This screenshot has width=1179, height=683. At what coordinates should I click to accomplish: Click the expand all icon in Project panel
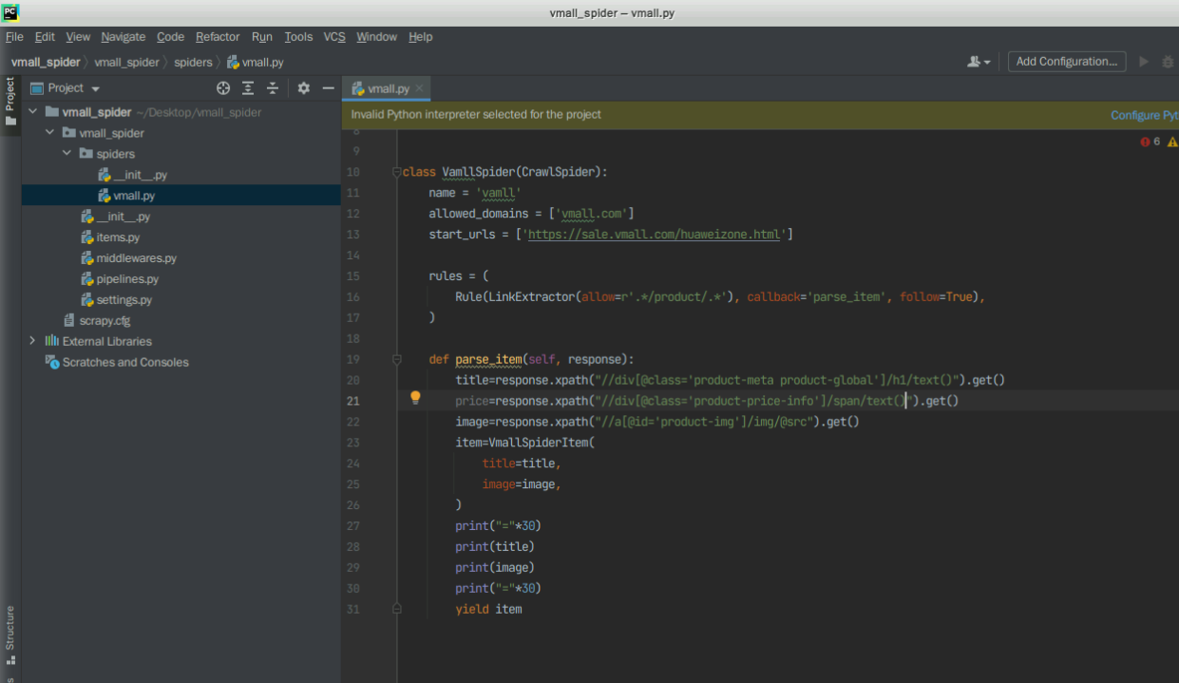tap(248, 88)
